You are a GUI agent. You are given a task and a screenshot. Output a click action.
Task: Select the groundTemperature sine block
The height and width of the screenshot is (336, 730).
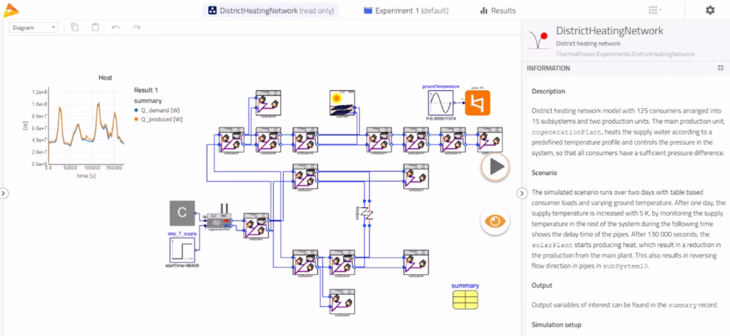point(441,103)
